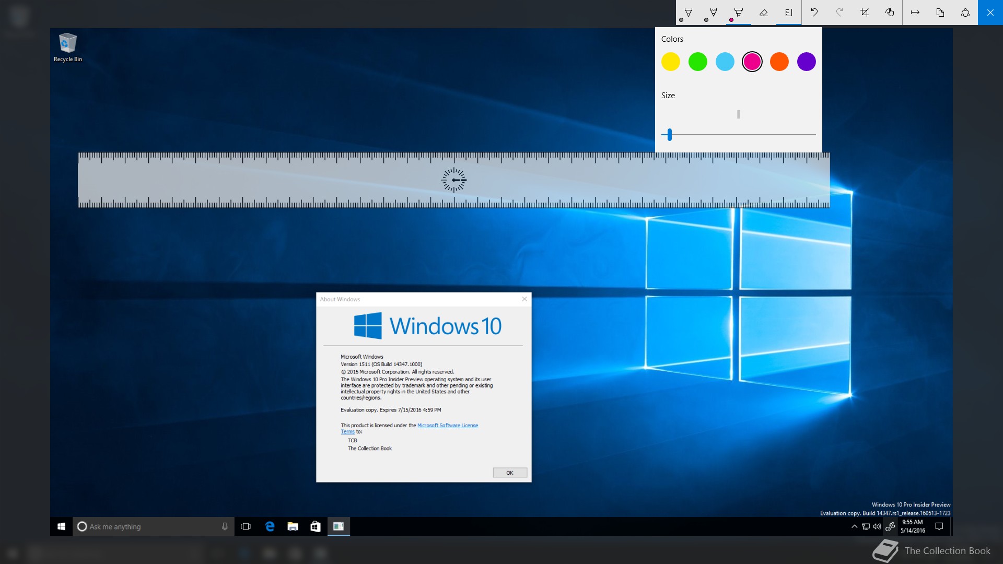Screen dimensions: 1003x564
Task: Click the 'Version 1511 (OS Build 14347.1000)' text
Action: pos(381,365)
